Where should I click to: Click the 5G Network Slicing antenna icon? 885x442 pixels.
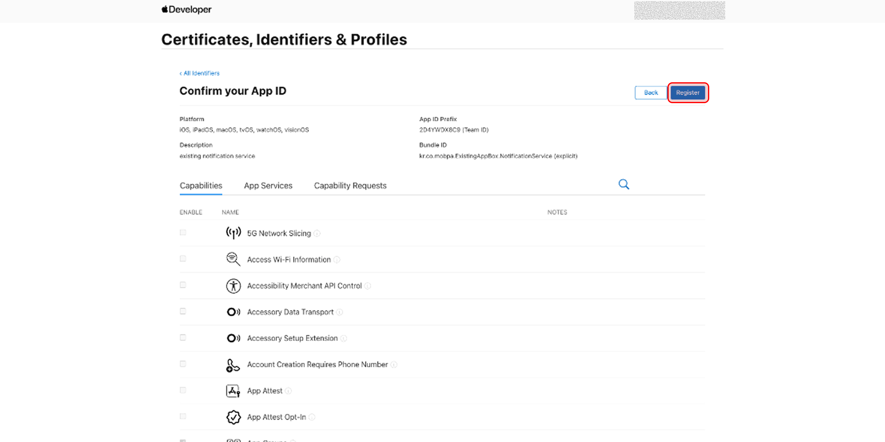(x=233, y=233)
